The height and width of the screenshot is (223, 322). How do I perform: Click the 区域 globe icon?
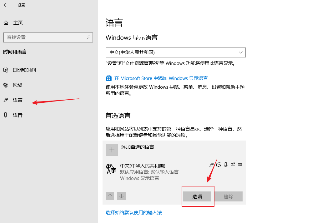(6, 85)
